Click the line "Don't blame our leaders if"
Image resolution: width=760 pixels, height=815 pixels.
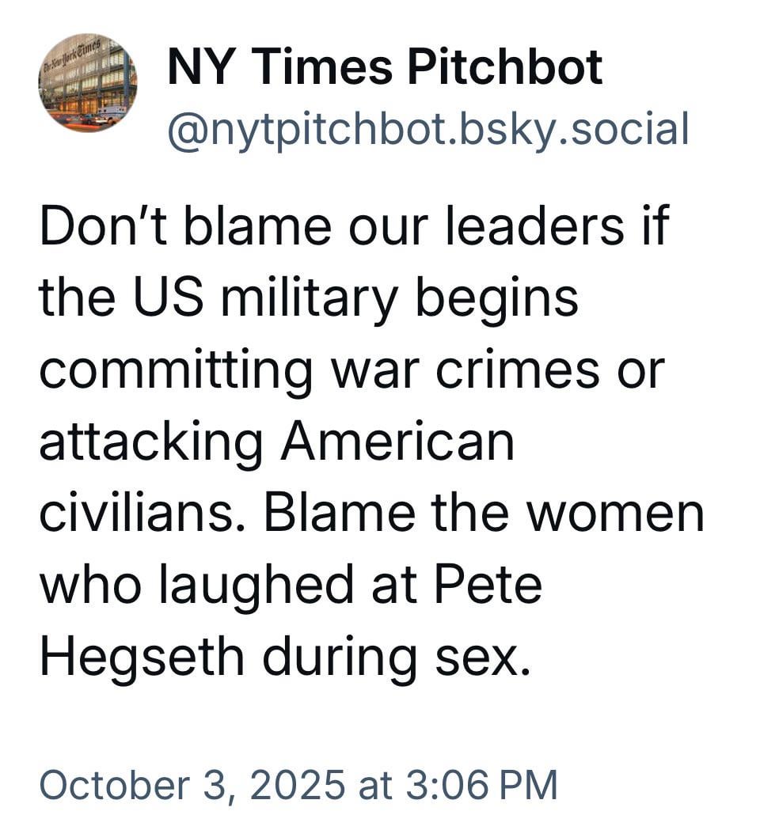pyautogui.click(x=354, y=226)
